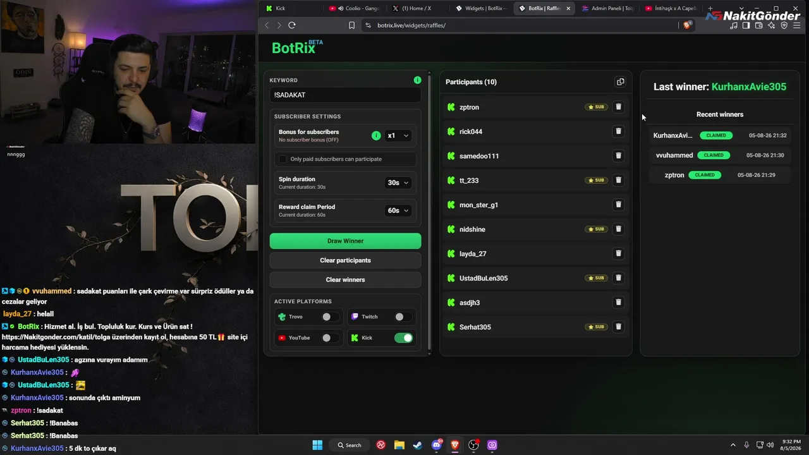The image size is (809, 455).
Task: Click the Draw Winner button
Action: tap(345, 241)
